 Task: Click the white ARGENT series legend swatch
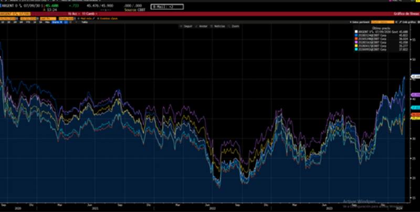(x=356, y=31)
